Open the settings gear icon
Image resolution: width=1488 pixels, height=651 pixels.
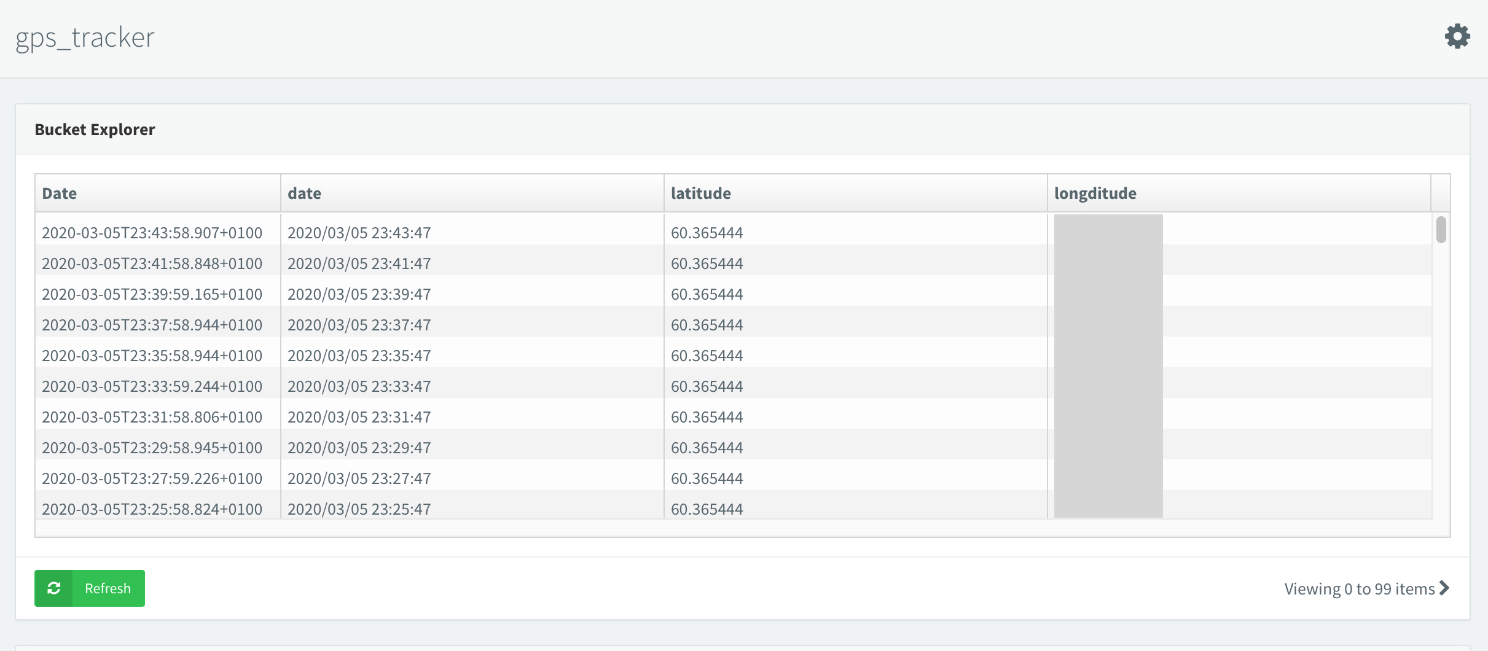click(x=1457, y=37)
